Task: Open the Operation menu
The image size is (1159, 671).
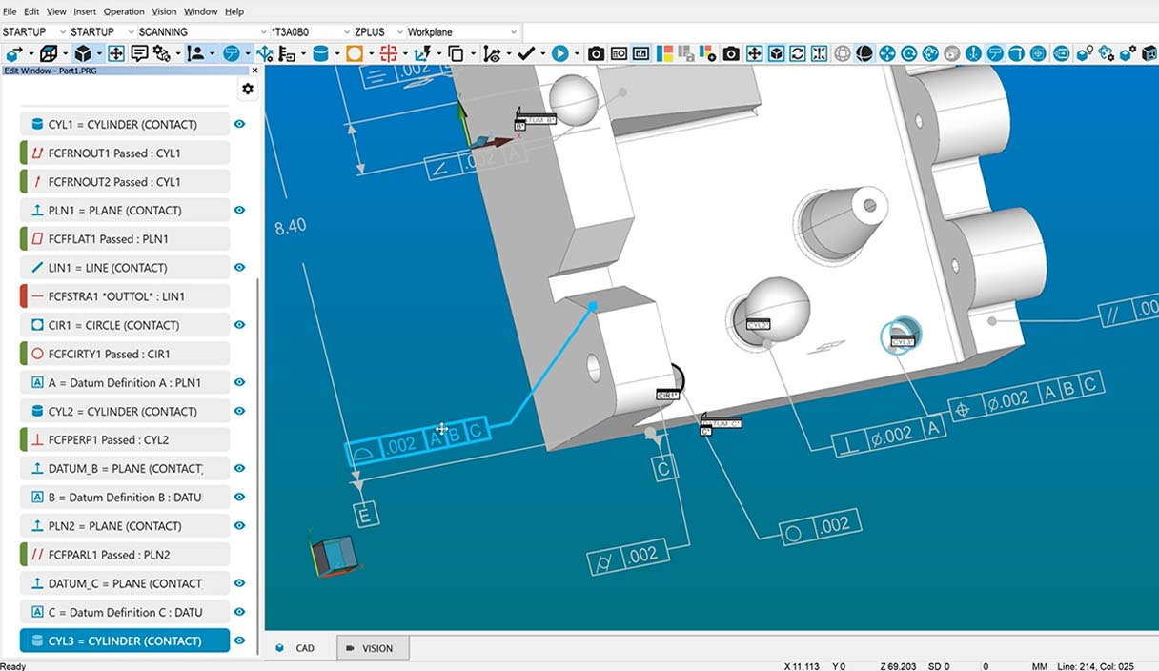Action: 124,11
